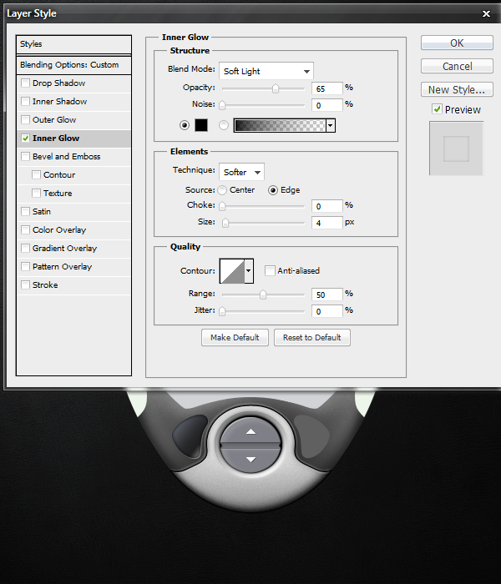
Task: Click the Range slider handle
Action: pos(263,295)
